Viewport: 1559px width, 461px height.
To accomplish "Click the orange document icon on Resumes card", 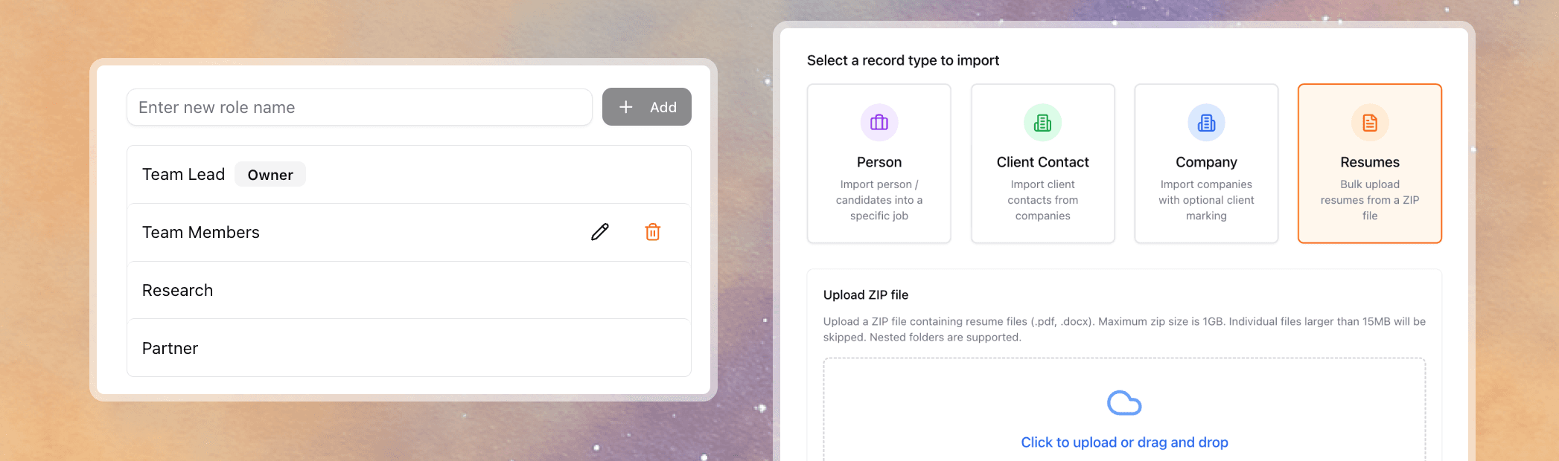I will pos(1369,122).
